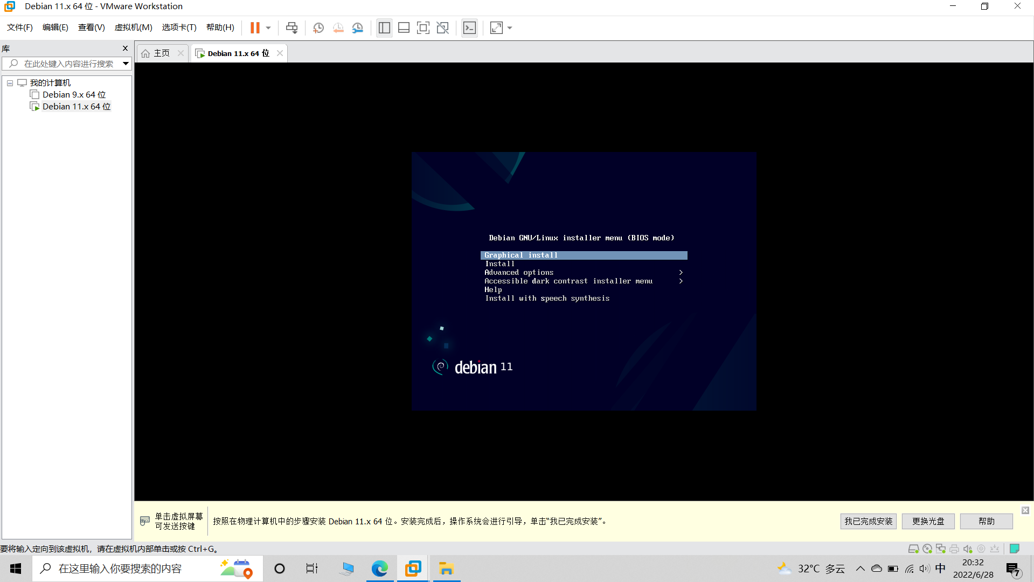Screen dimensions: 1034x582
Task: Revert virtual machine to previous snapshot
Action: coord(338,27)
